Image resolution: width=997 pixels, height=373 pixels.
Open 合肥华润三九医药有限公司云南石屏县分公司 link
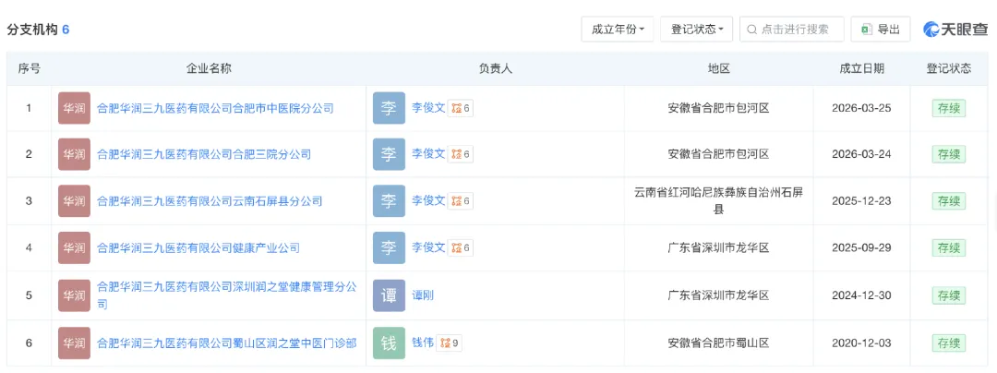210,201
